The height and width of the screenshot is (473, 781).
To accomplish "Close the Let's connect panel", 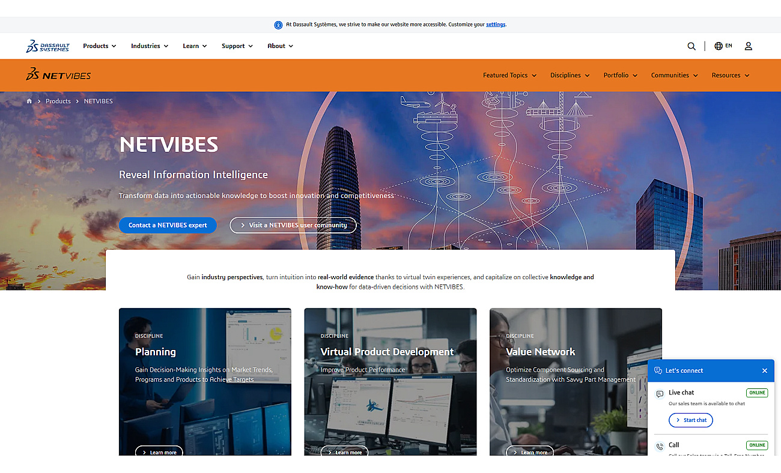I will click(x=765, y=371).
